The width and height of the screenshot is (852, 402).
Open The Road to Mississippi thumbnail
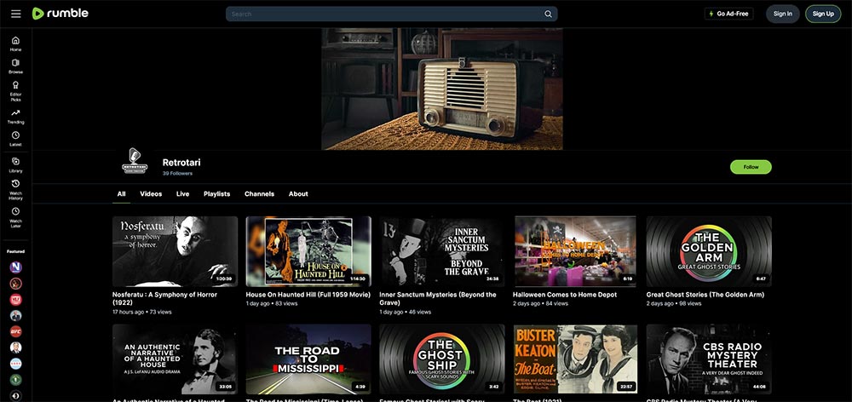coord(308,359)
